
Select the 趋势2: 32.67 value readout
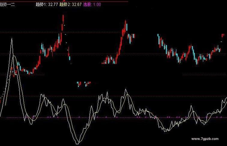tap(71, 4)
